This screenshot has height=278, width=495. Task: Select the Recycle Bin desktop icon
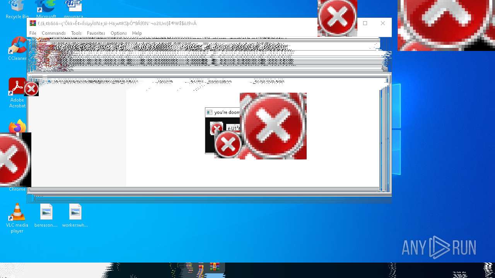tap(17, 9)
